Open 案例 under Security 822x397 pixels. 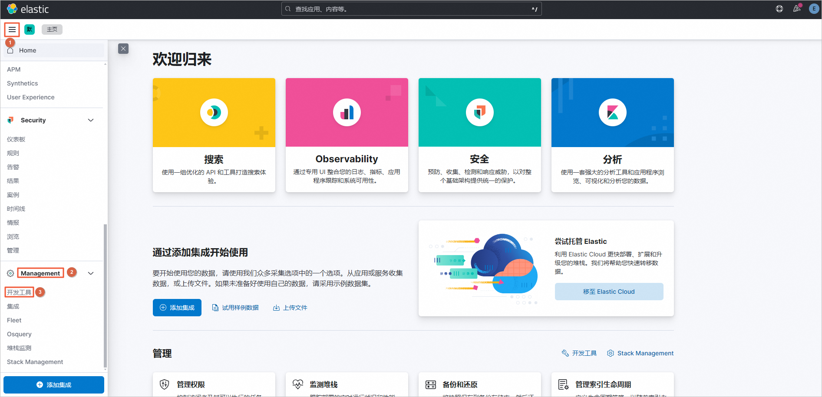coord(13,195)
